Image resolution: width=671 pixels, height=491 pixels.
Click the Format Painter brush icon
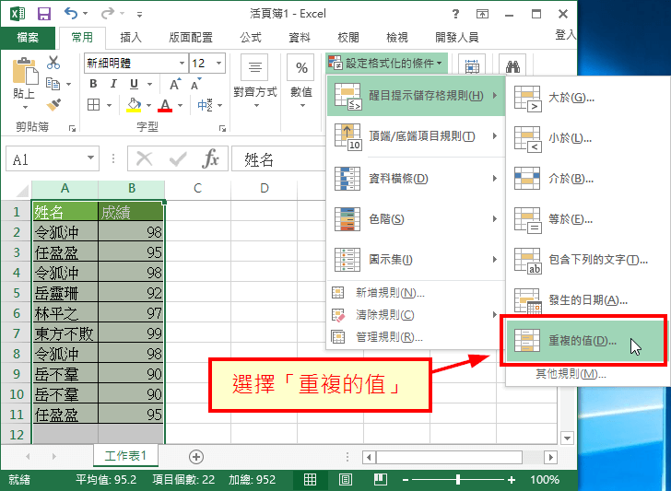(53, 104)
